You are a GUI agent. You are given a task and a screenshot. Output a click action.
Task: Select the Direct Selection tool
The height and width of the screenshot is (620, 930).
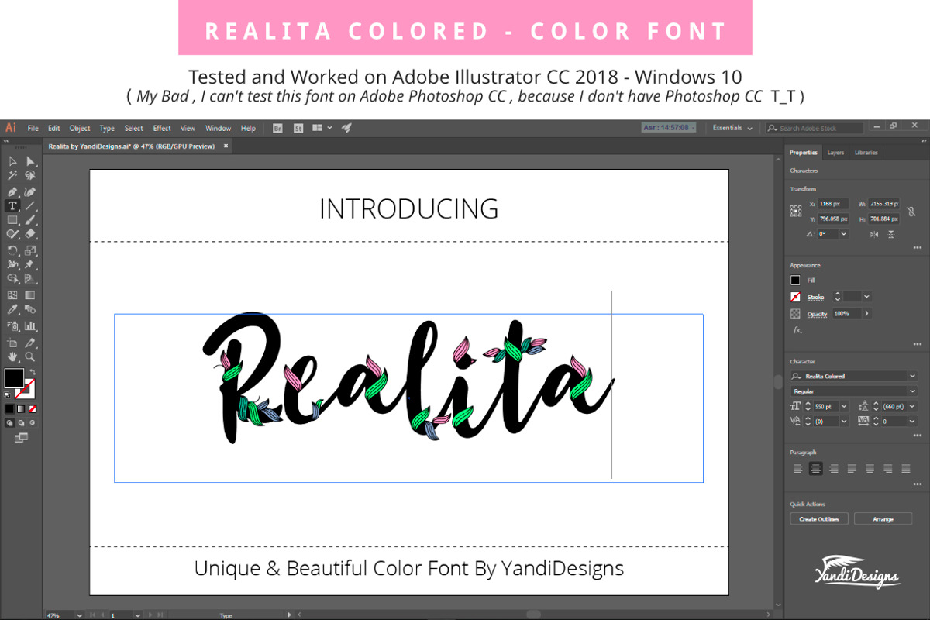click(30, 161)
